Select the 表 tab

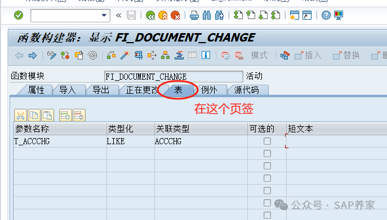pos(178,90)
